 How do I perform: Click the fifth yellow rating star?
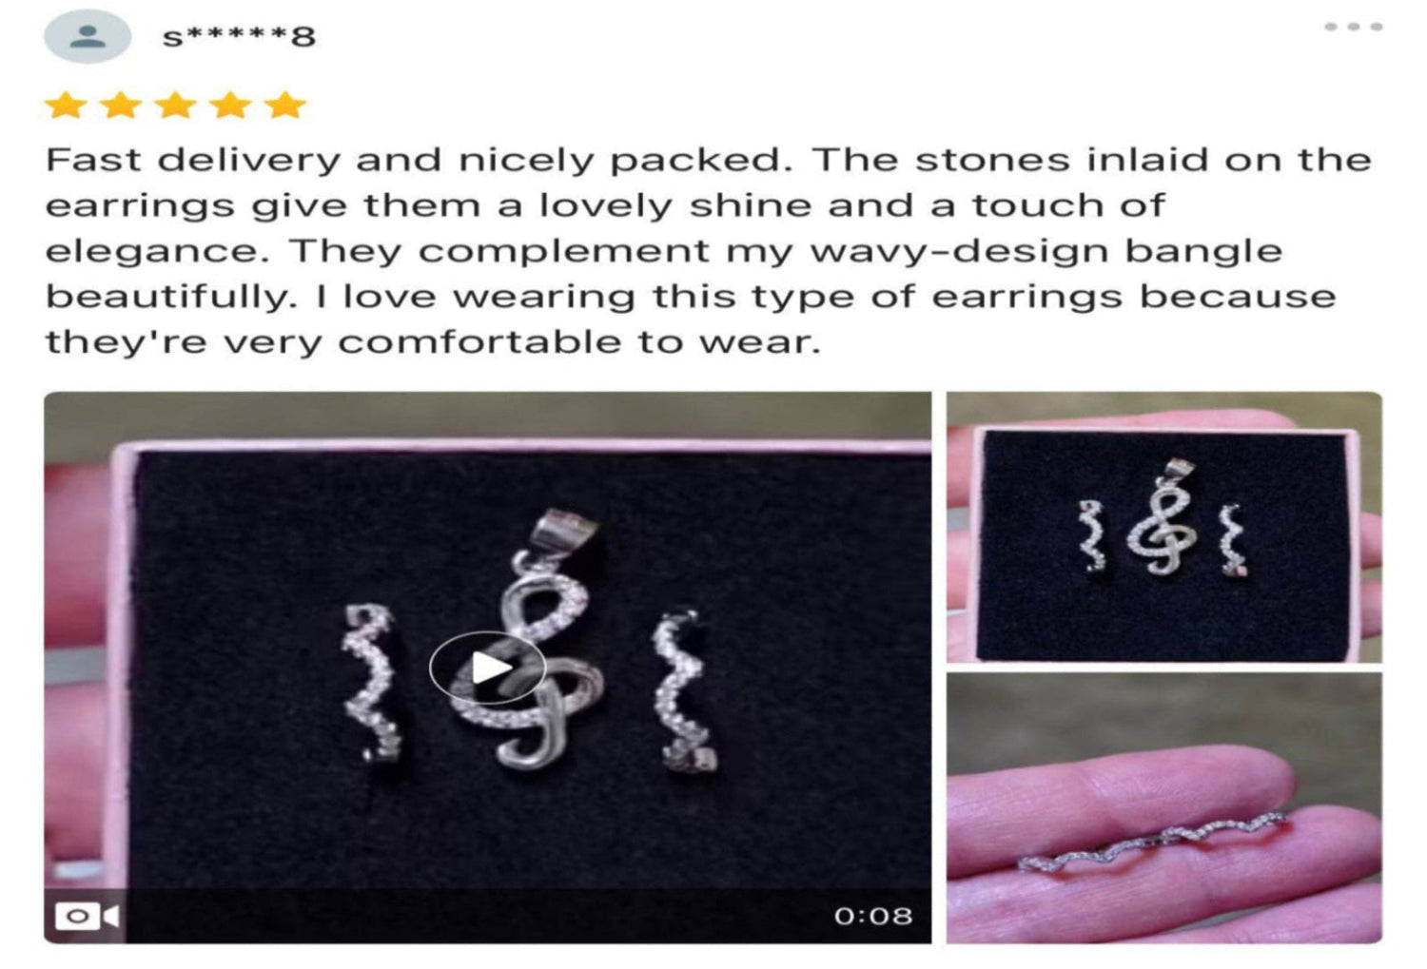[285, 105]
